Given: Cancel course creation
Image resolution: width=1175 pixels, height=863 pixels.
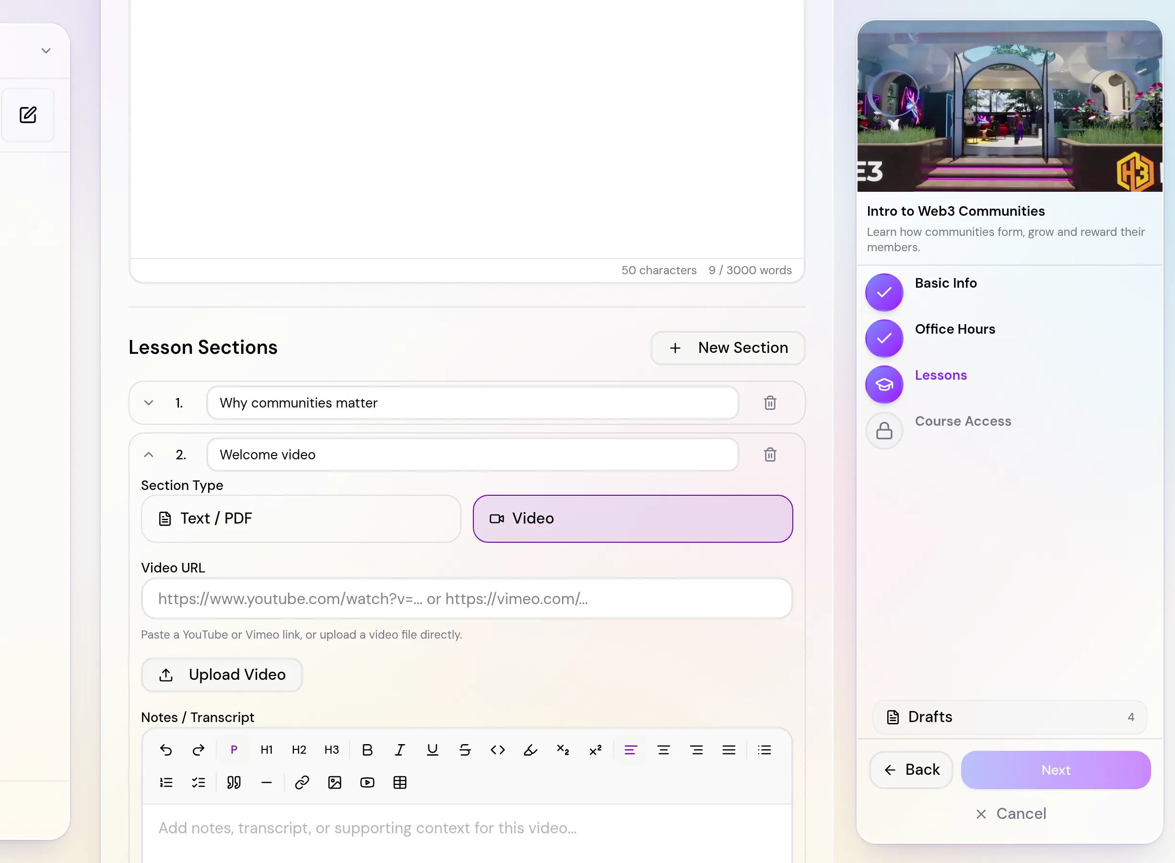Looking at the screenshot, I should tap(1010, 813).
